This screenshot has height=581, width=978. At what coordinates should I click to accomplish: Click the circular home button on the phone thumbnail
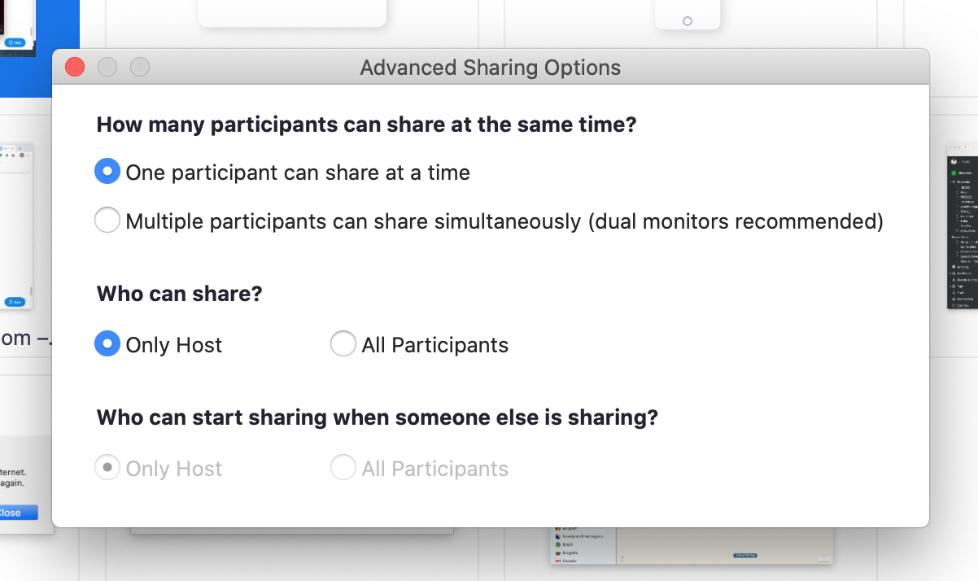pos(688,21)
